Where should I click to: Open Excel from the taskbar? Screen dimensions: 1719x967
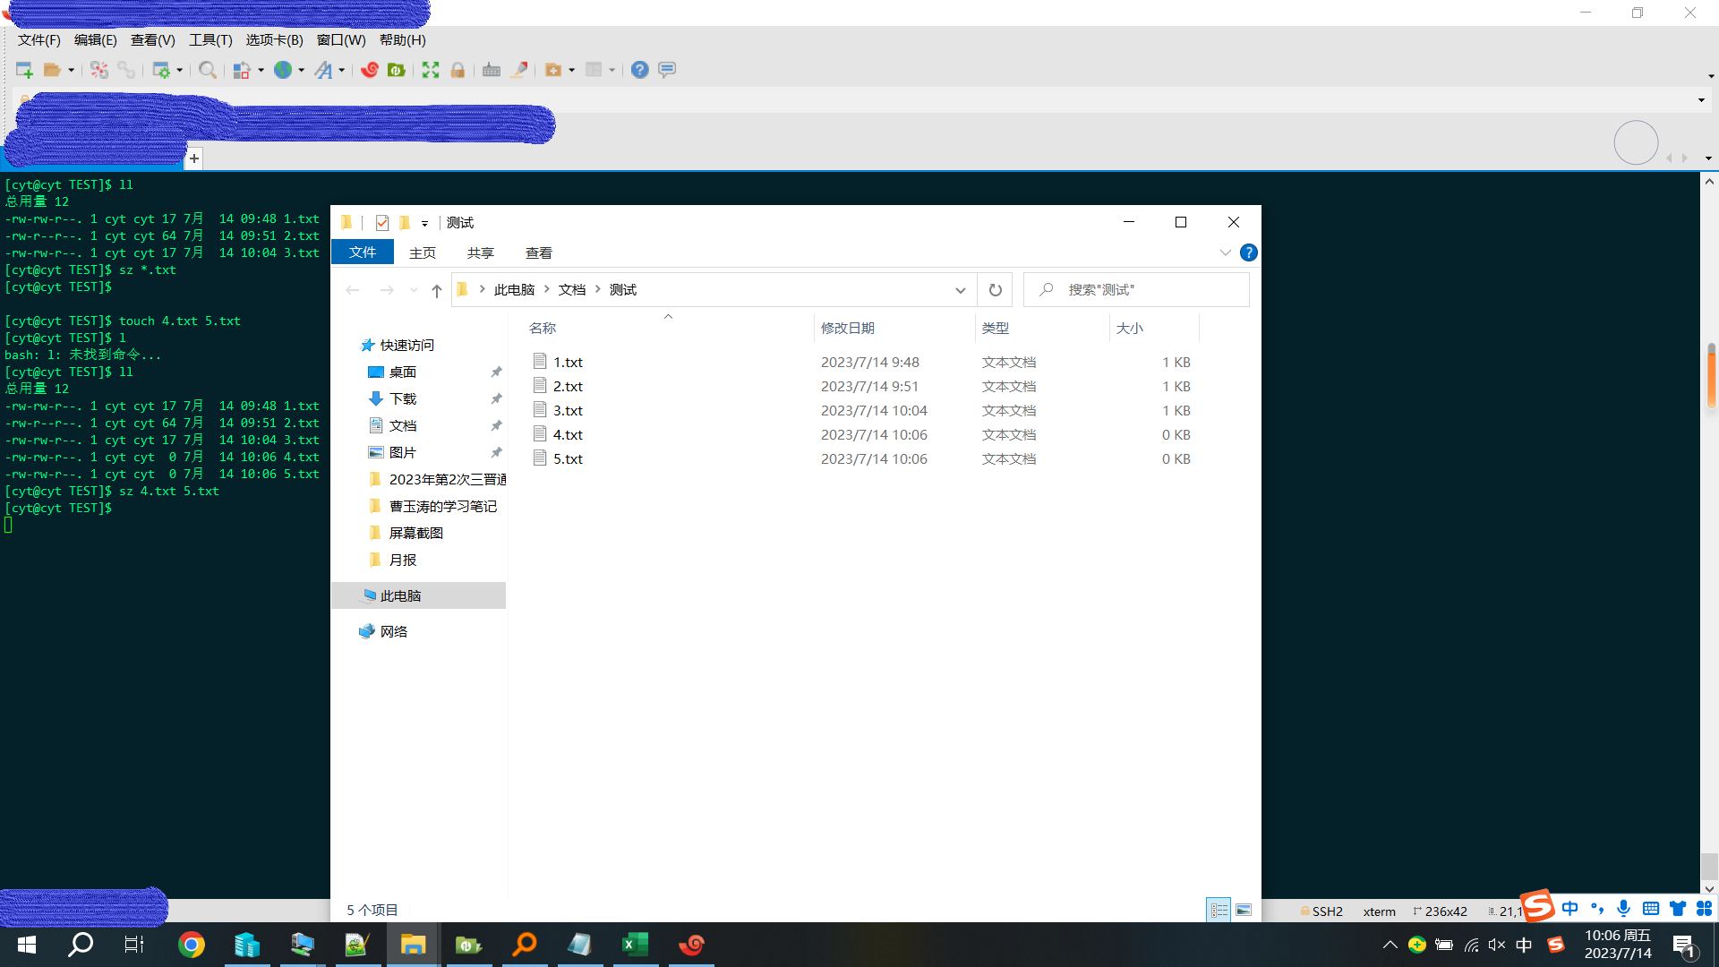pyautogui.click(x=635, y=945)
